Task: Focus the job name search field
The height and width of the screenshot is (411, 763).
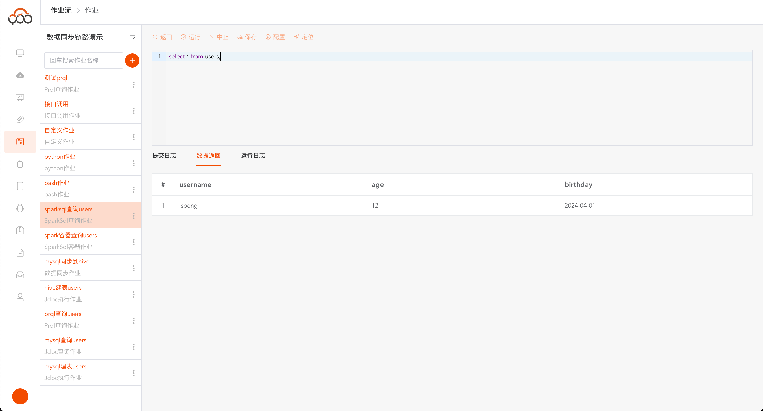Action: click(x=84, y=60)
